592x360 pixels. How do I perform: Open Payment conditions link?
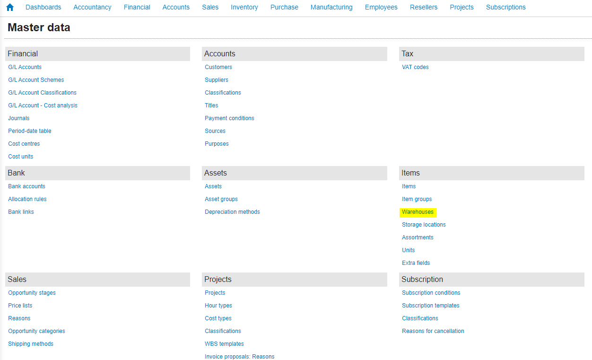[x=229, y=118]
